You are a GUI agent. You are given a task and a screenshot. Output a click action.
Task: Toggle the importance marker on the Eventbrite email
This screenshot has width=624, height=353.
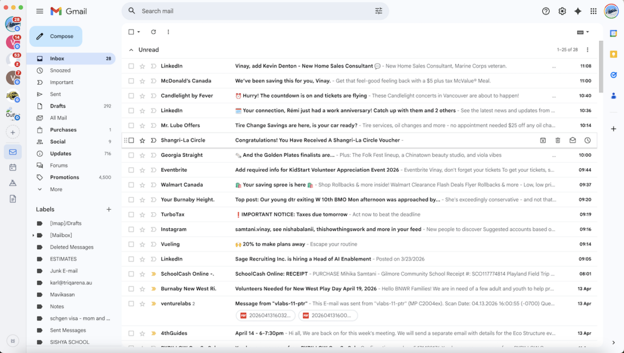(153, 170)
